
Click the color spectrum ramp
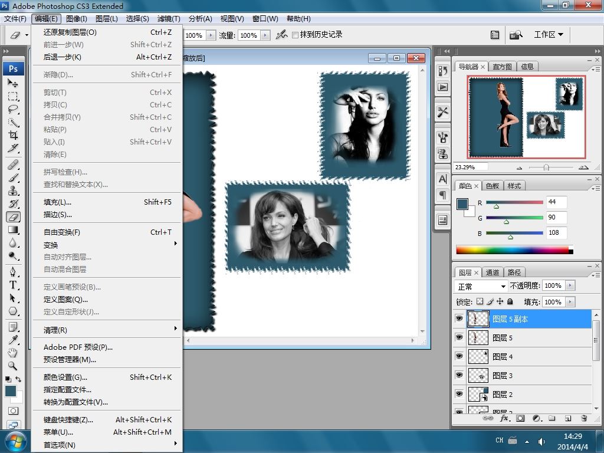(x=514, y=250)
